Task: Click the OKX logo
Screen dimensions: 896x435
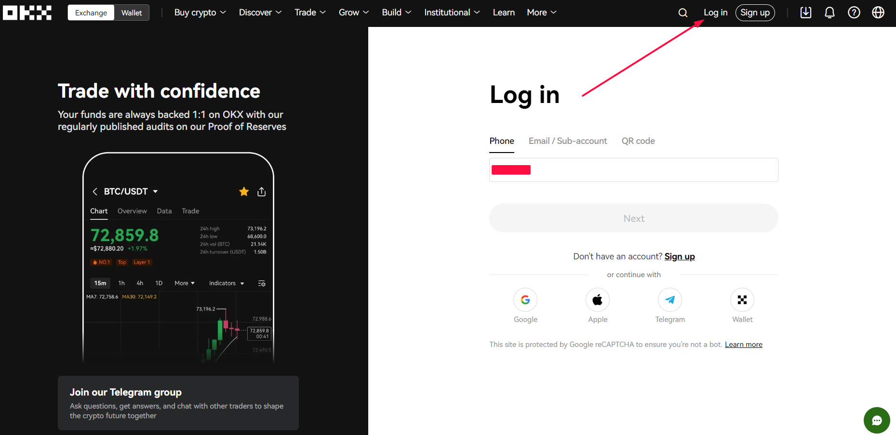Action: coord(27,13)
